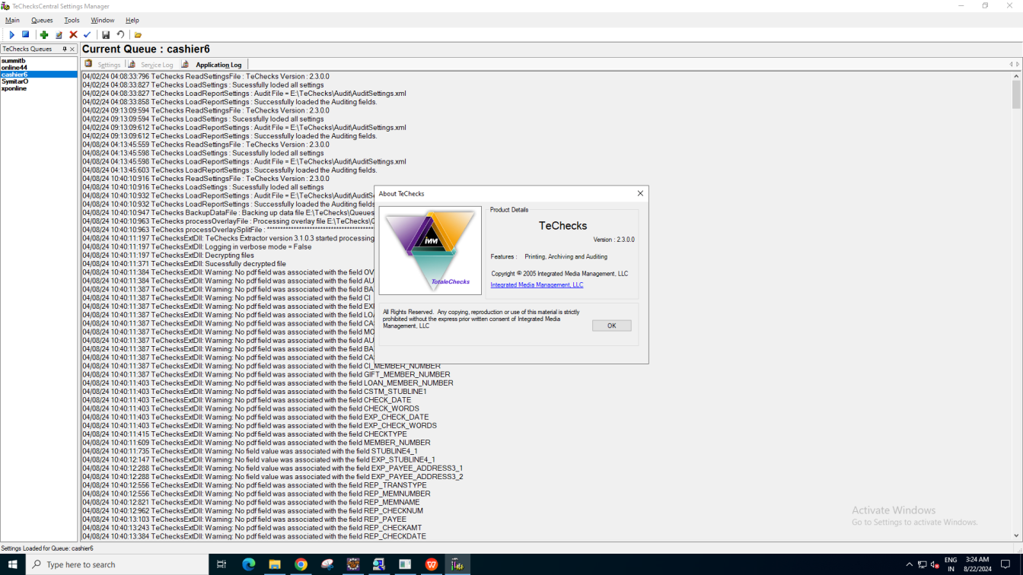
Task: Open the Main menu
Action: point(12,21)
